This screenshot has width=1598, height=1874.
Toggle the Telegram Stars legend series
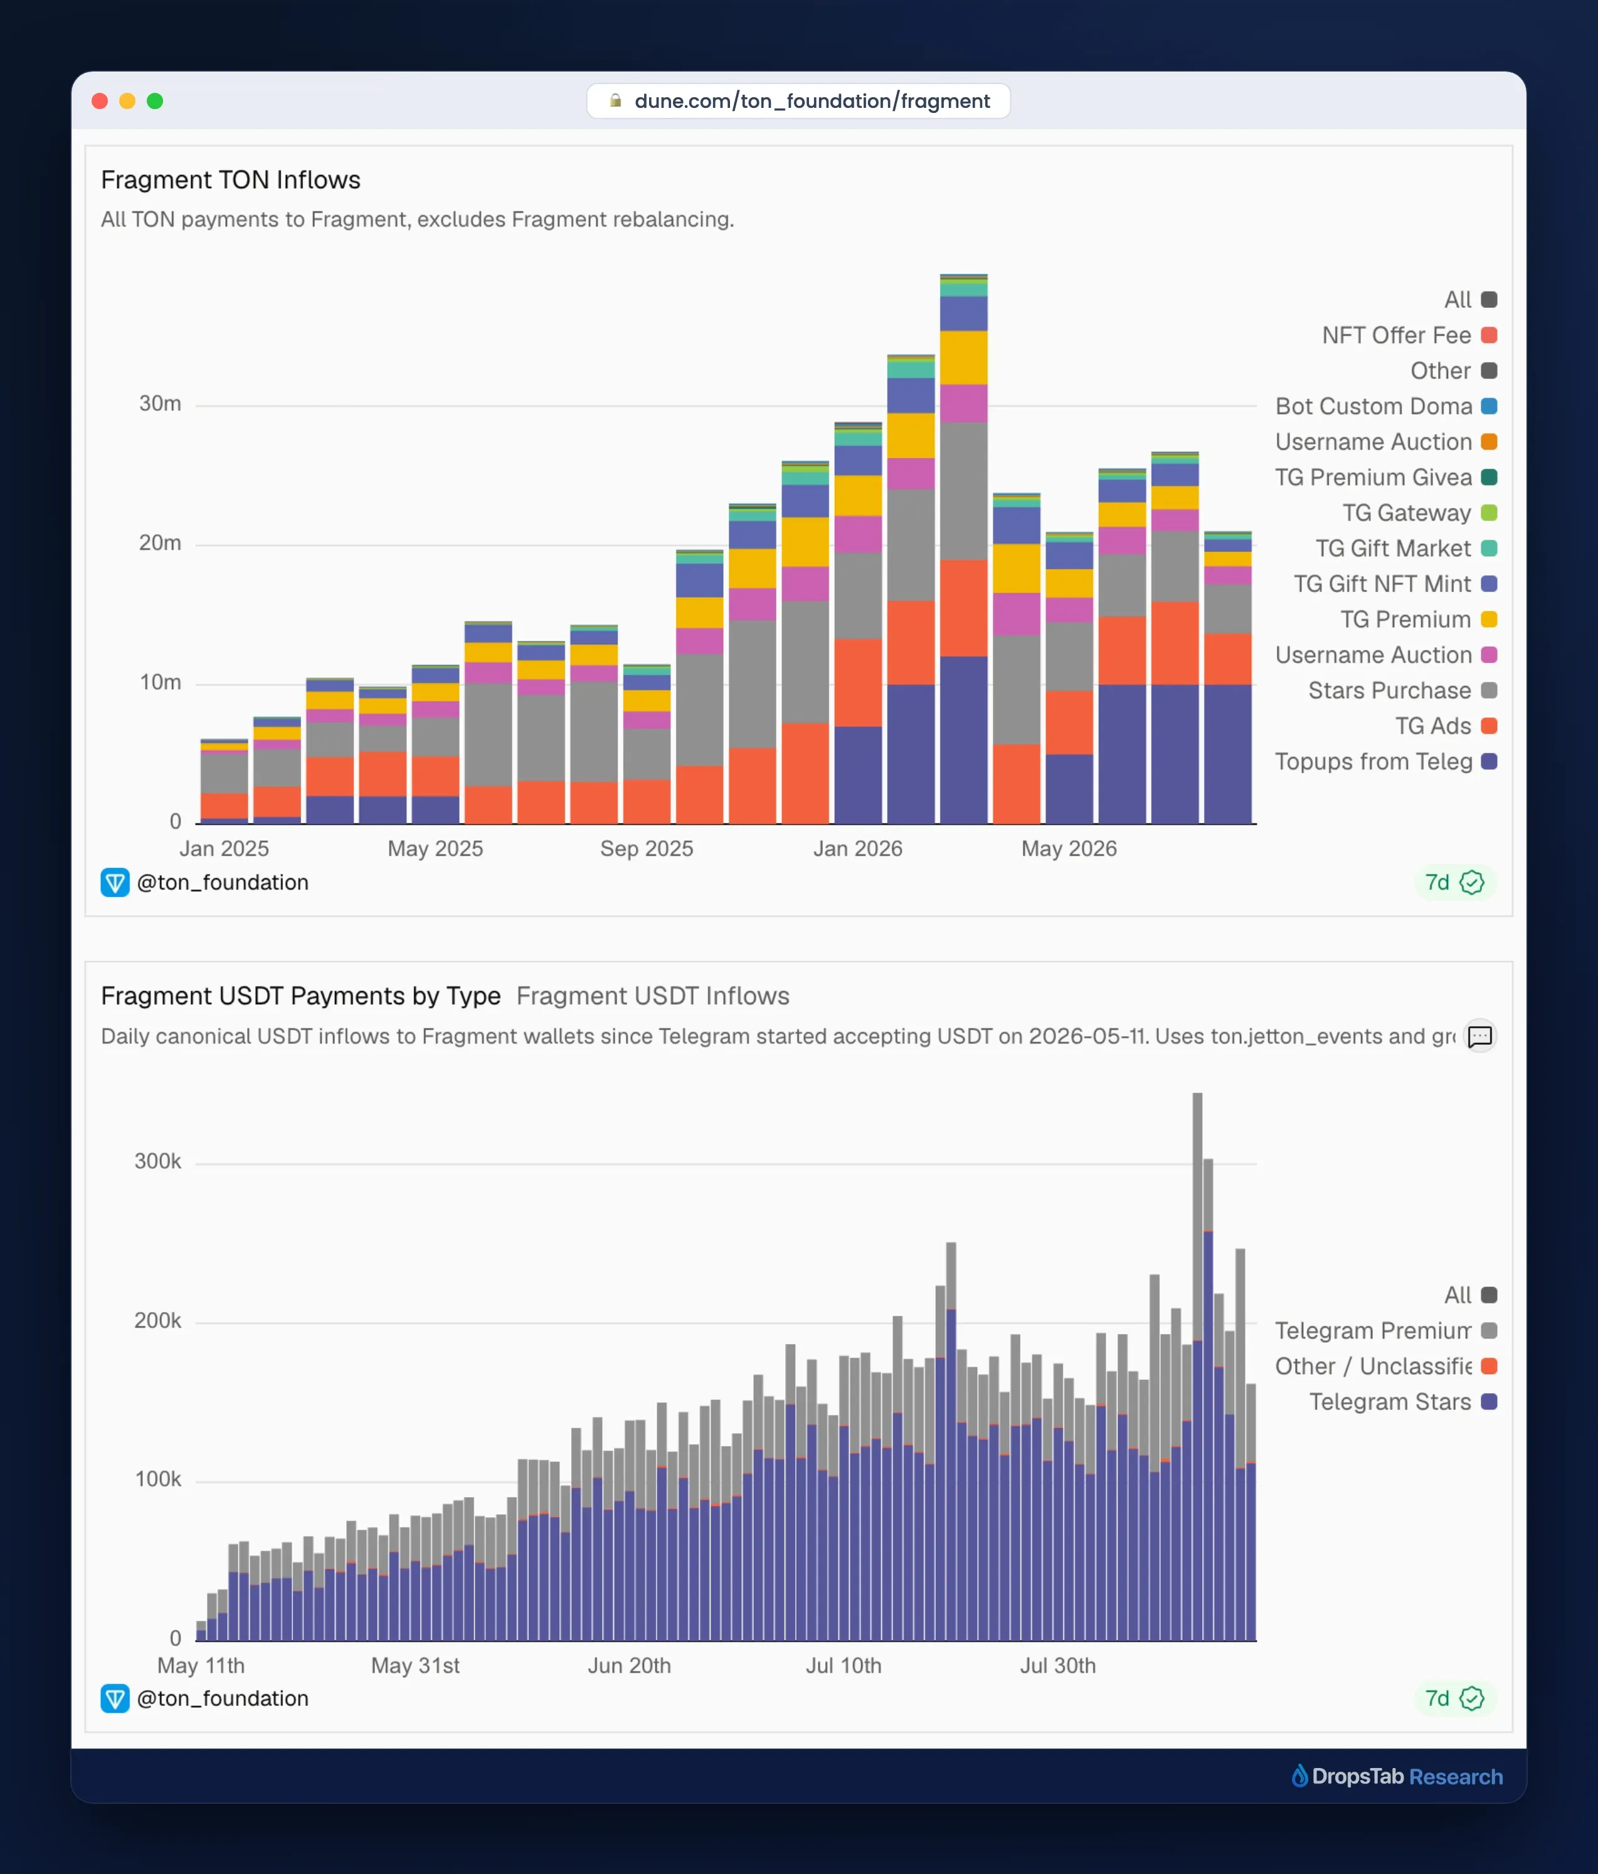(x=1403, y=1402)
